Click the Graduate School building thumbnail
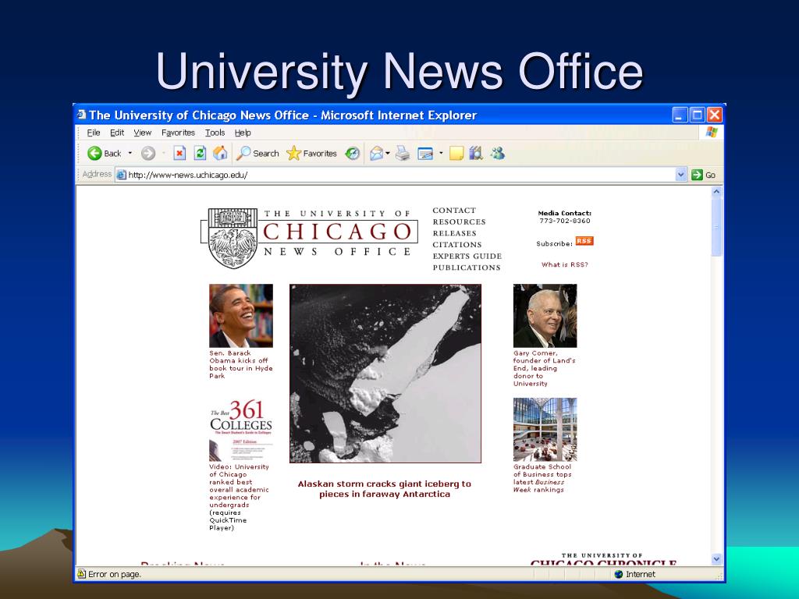The image size is (799, 599). [x=545, y=430]
